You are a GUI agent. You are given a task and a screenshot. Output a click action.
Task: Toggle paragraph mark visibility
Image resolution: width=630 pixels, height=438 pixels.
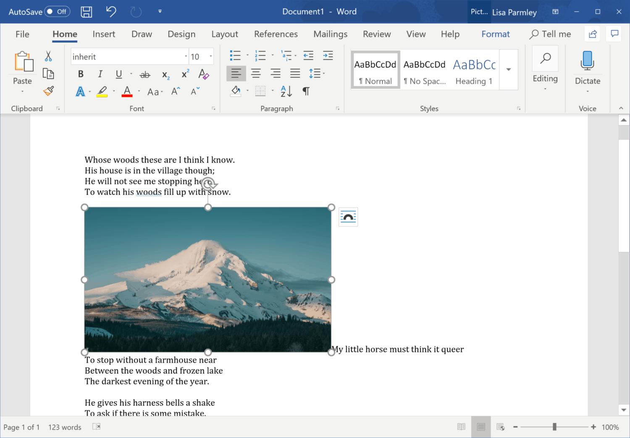pyautogui.click(x=306, y=91)
